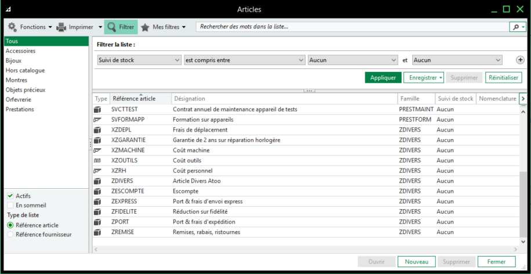
Task: Enable the En sommeil checkbox
Action: (x=10, y=205)
